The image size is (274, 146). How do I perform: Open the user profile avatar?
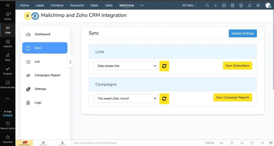coord(268,5)
